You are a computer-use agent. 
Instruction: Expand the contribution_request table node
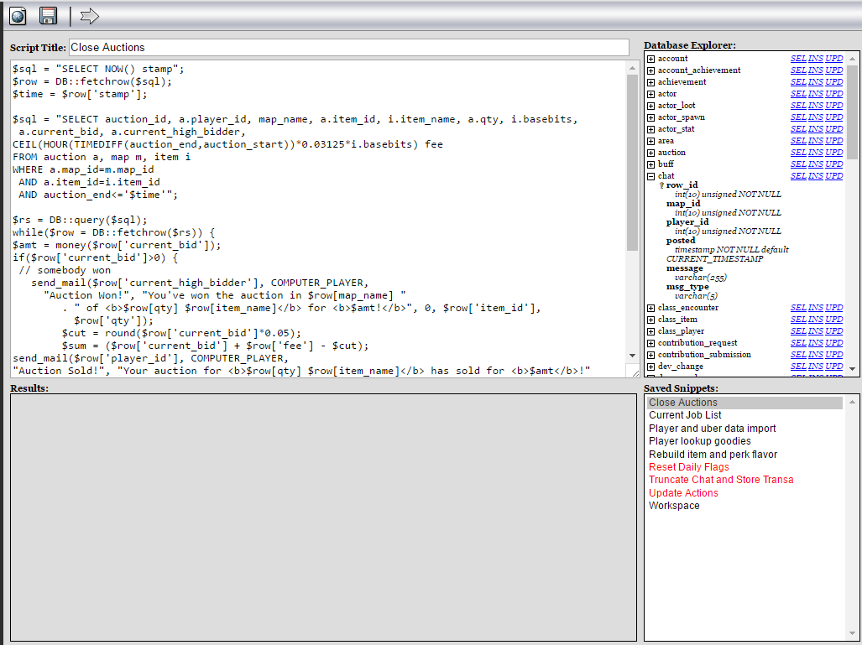point(650,342)
